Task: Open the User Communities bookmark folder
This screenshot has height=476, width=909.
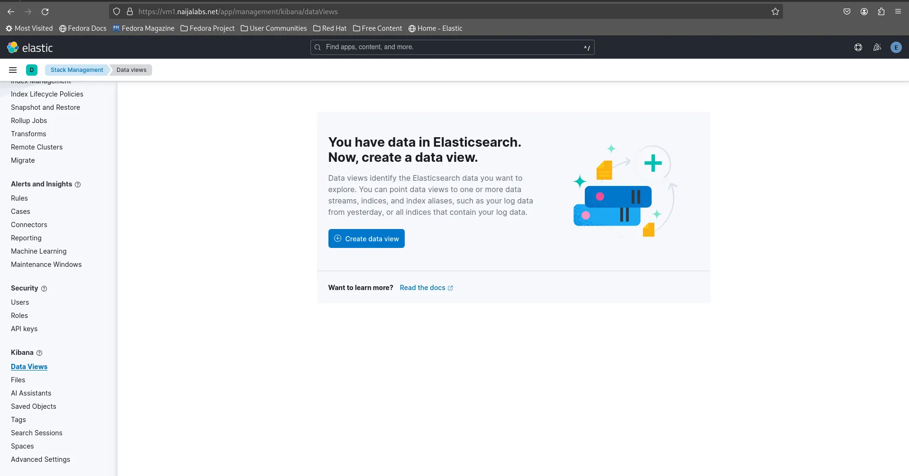Action: (x=274, y=28)
